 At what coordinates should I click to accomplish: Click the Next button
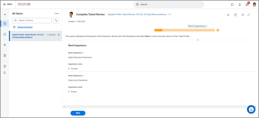click(x=78, y=113)
